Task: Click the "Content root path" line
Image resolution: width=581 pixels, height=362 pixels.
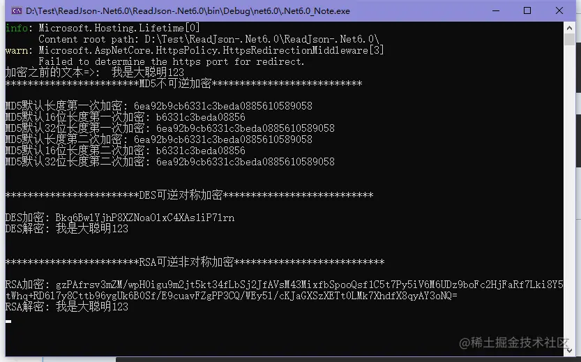Action: click(209, 39)
